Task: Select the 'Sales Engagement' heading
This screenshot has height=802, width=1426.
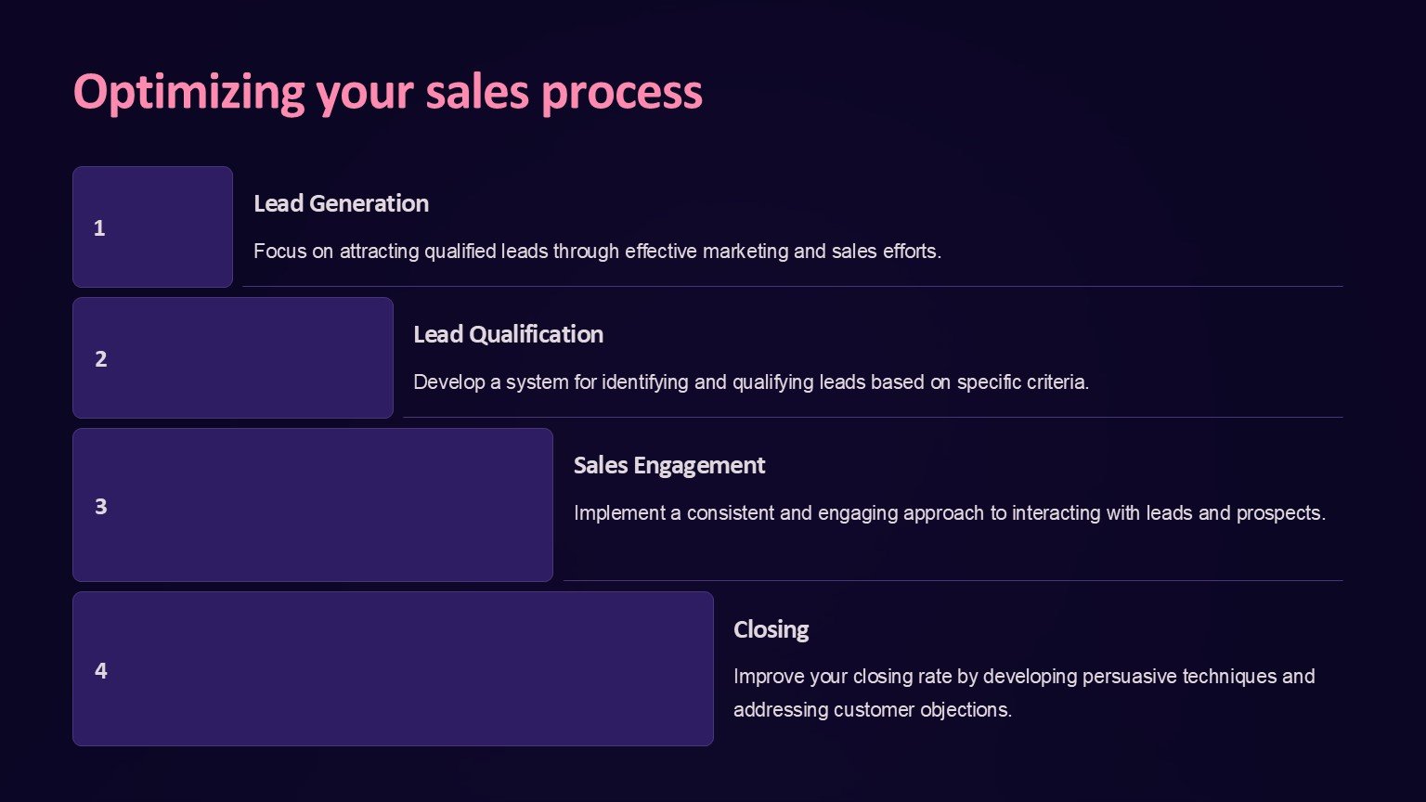Action: coord(668,465)
